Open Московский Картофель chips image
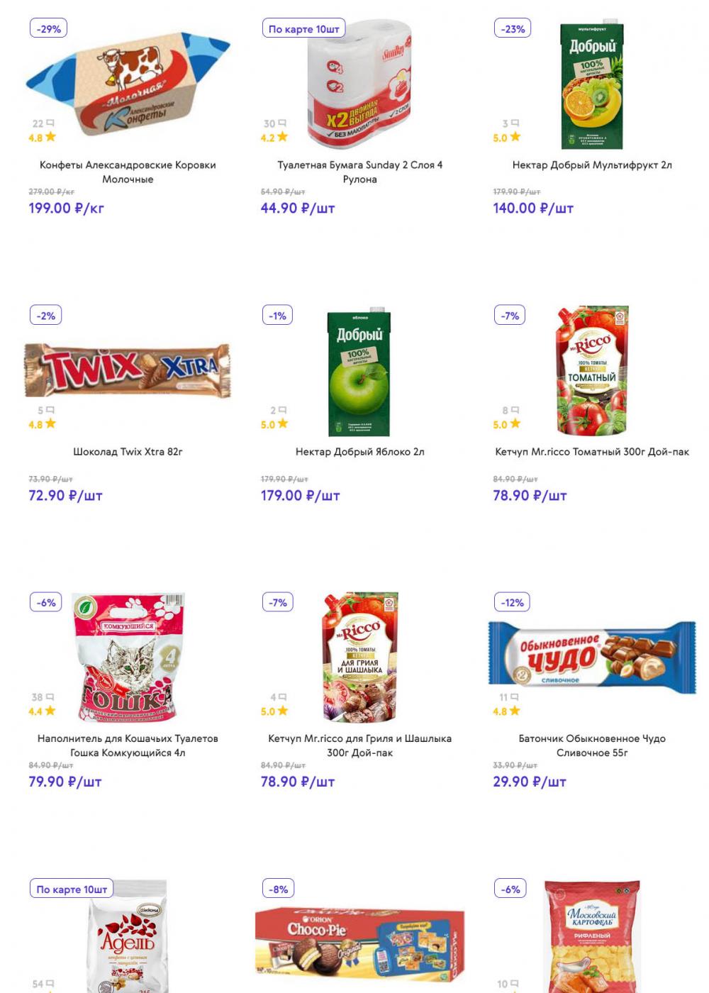709x993 pixels. [x=592, y=936]
